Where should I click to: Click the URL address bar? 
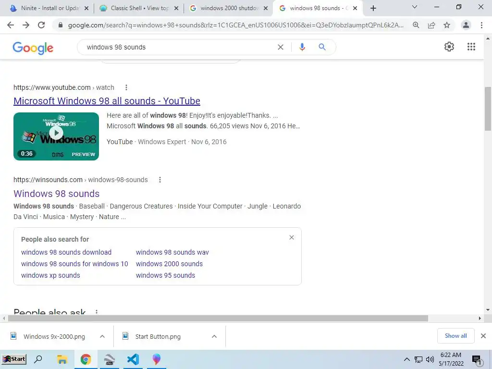[x=235, y=25]
